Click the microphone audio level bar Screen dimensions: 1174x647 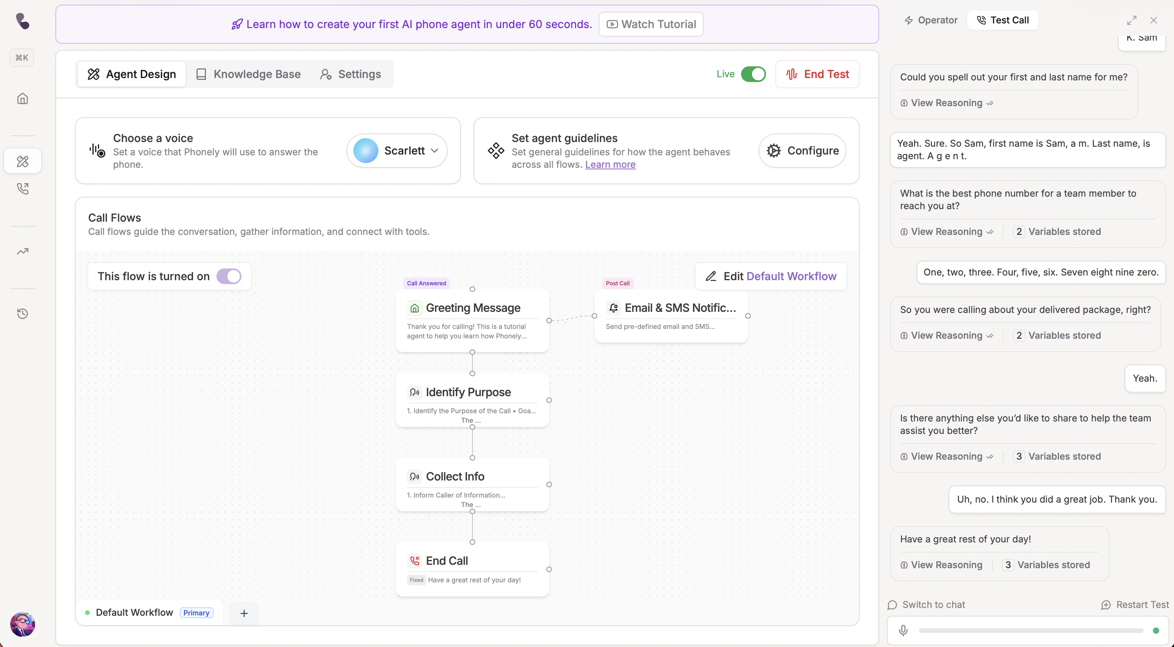[x=1030, y=631]
